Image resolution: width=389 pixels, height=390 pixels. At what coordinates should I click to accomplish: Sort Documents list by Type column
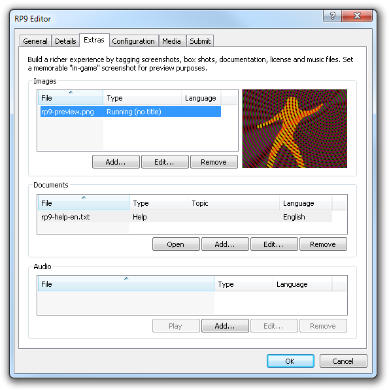tap(158, 203)
